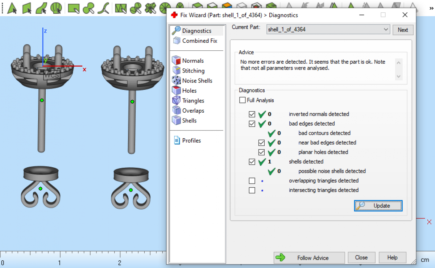Uncheck the inverted normals detected checkbox

[x=252, y=114]
